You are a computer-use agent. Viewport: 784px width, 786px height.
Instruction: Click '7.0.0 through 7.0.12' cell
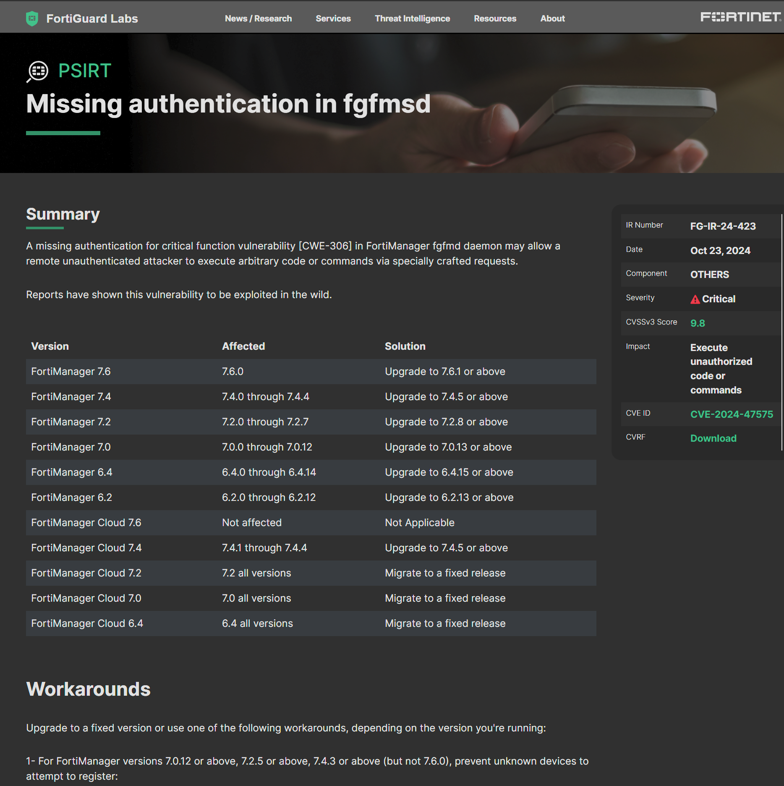pos(267,447)
